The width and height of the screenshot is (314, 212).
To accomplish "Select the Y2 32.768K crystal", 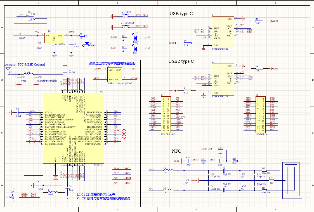I will point(14,195).
